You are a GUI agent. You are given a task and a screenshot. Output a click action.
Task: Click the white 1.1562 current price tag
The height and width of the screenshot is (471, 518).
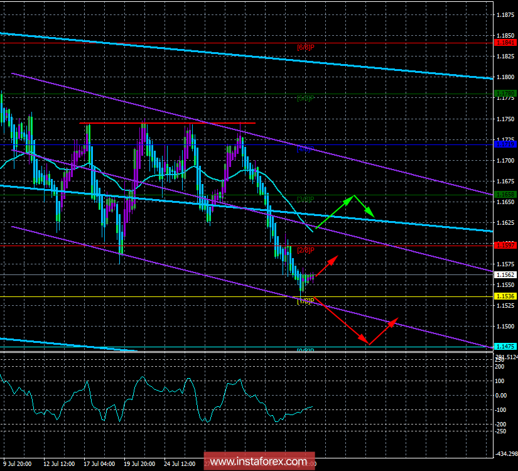pyautogui.click(x=505, y=274)
